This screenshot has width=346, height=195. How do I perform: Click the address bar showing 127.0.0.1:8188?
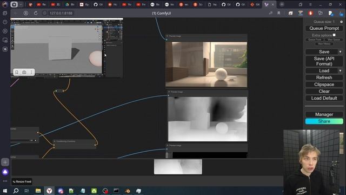tap(61, 13)
